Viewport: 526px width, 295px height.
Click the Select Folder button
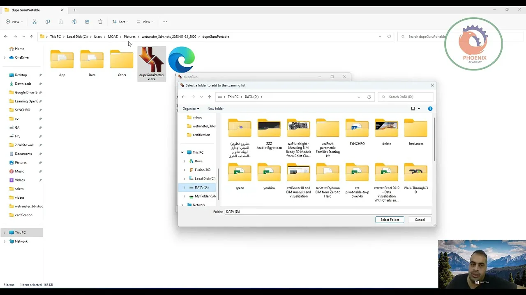pos(390,220)
